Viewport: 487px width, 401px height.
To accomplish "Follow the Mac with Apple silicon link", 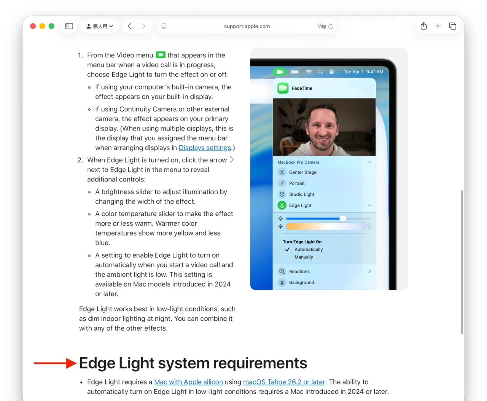I will 188,382.
